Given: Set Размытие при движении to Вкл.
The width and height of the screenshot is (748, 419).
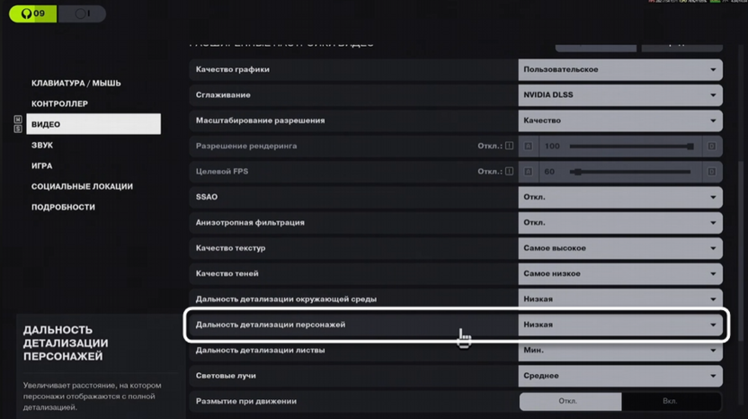Looking at the screenshot, I should click(671, 401).
